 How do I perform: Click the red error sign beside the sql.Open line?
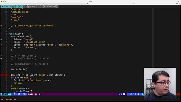pos(2,75)
